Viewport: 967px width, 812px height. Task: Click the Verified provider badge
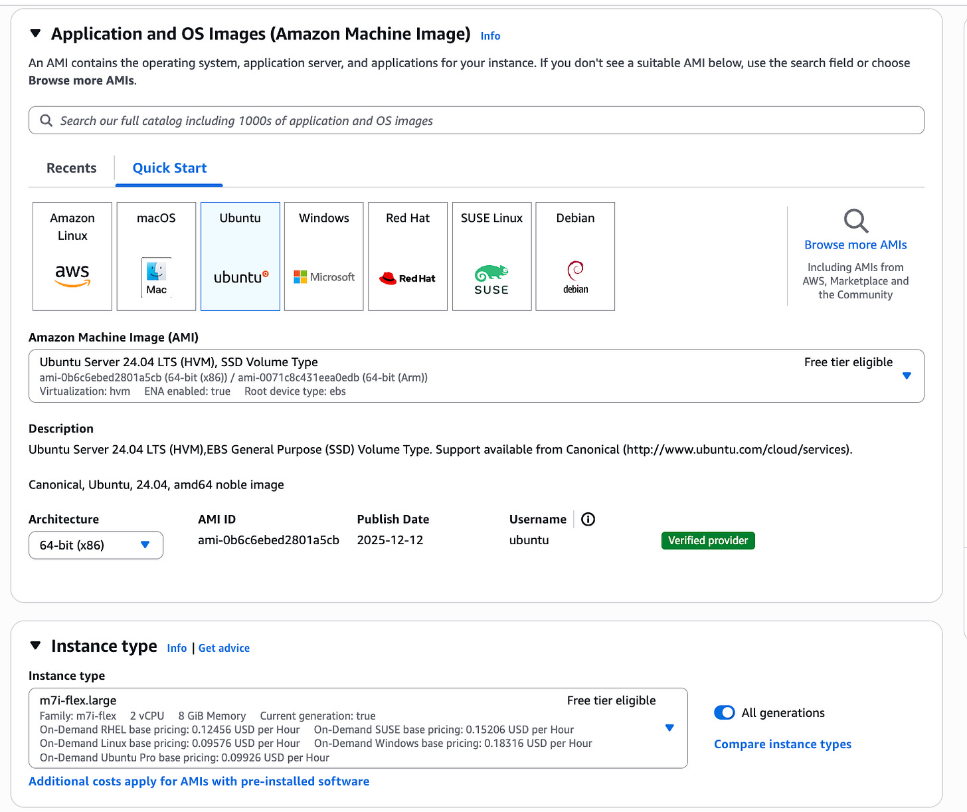pos(708,540)
